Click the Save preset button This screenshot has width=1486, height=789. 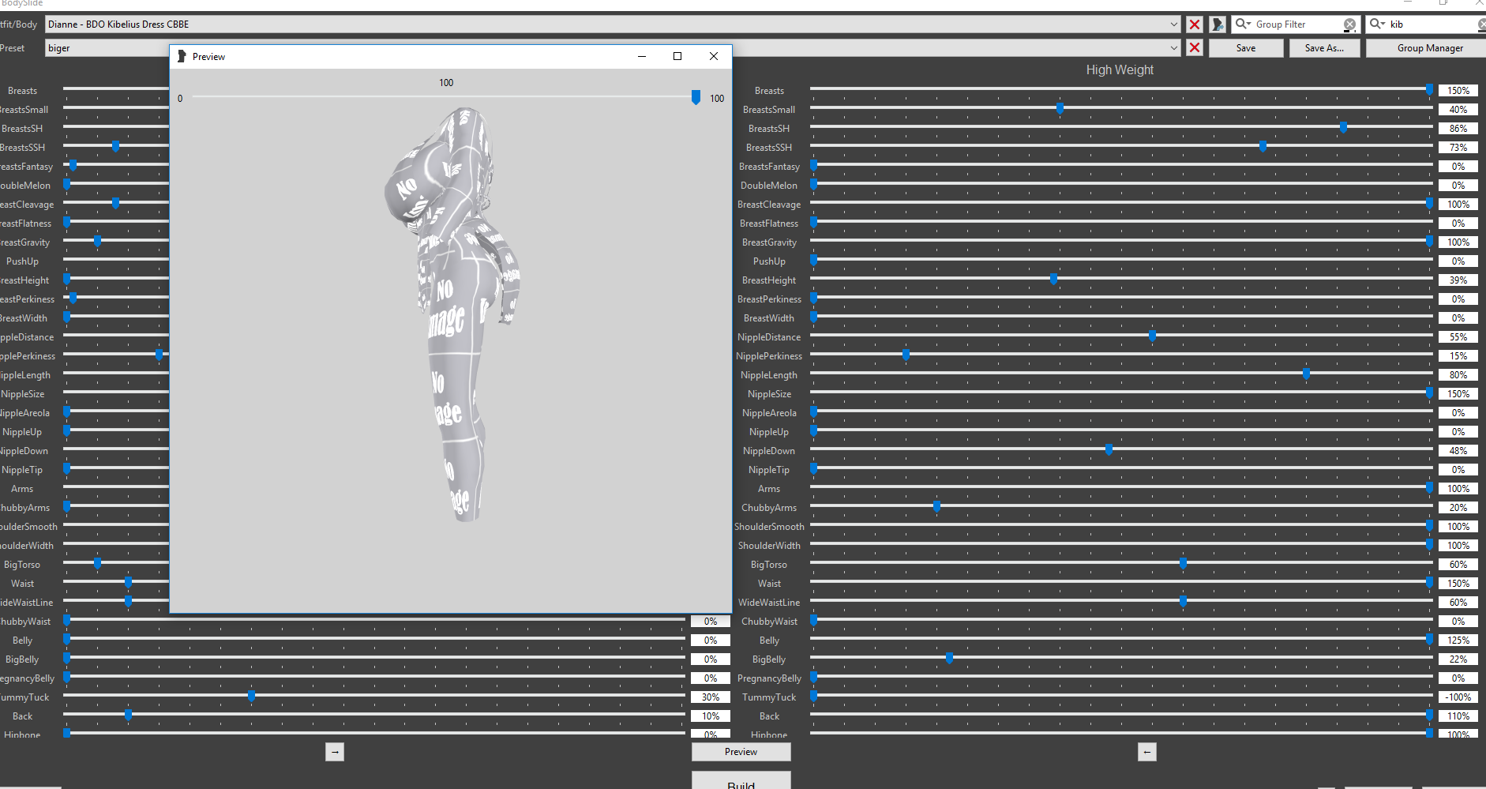click(x=1246, y=48)
